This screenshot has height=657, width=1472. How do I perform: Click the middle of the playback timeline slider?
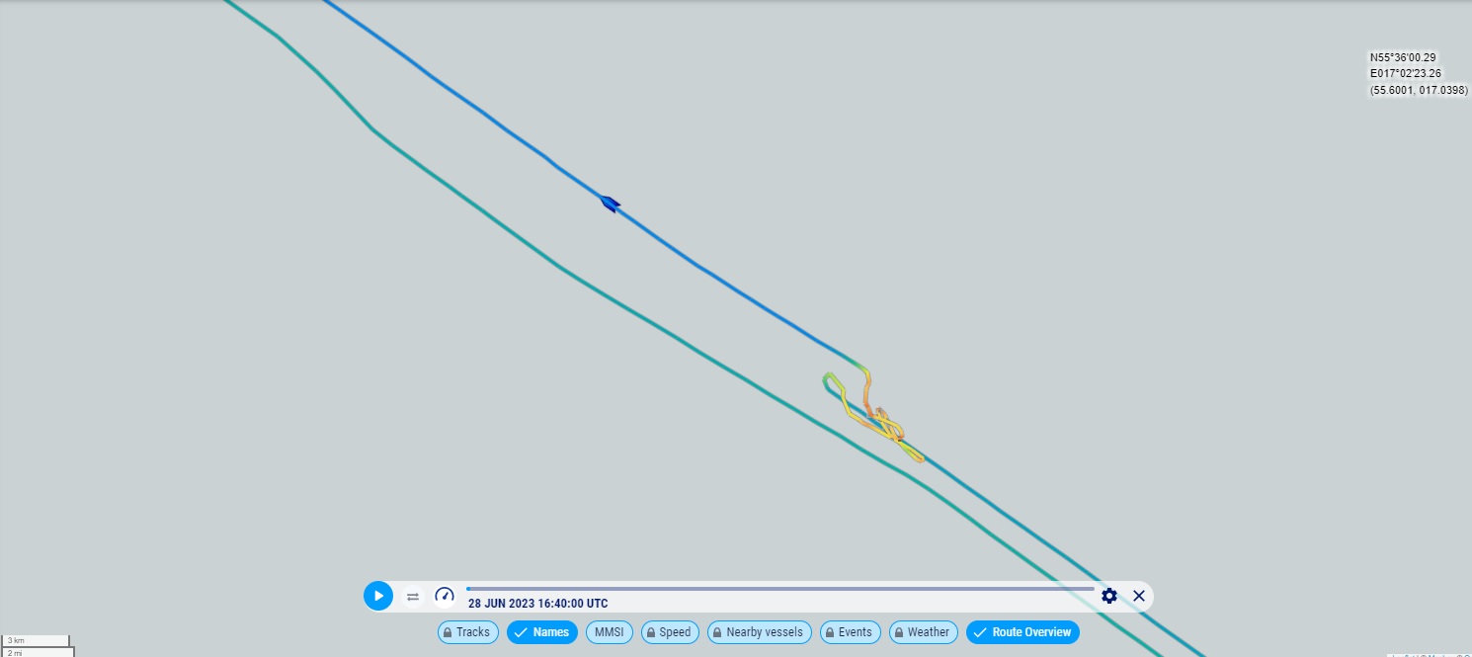tap(780, 589)
